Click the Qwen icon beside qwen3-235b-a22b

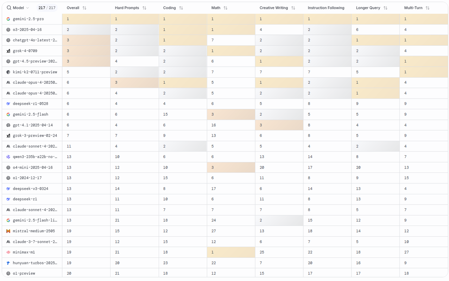[8, 157]
